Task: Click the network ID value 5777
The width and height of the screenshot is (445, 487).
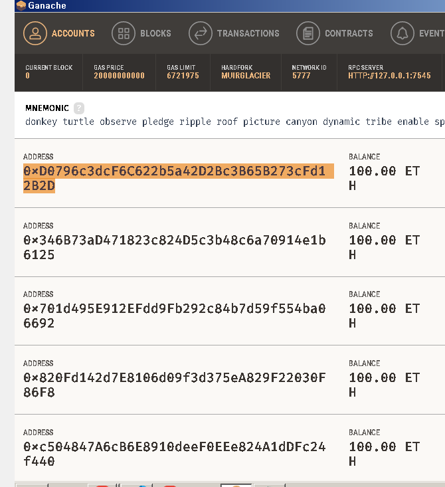Action: tap(302, 76)
